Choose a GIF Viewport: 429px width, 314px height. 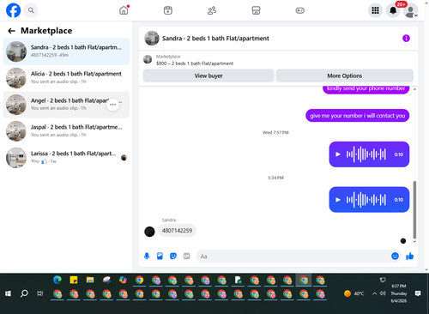186,256
